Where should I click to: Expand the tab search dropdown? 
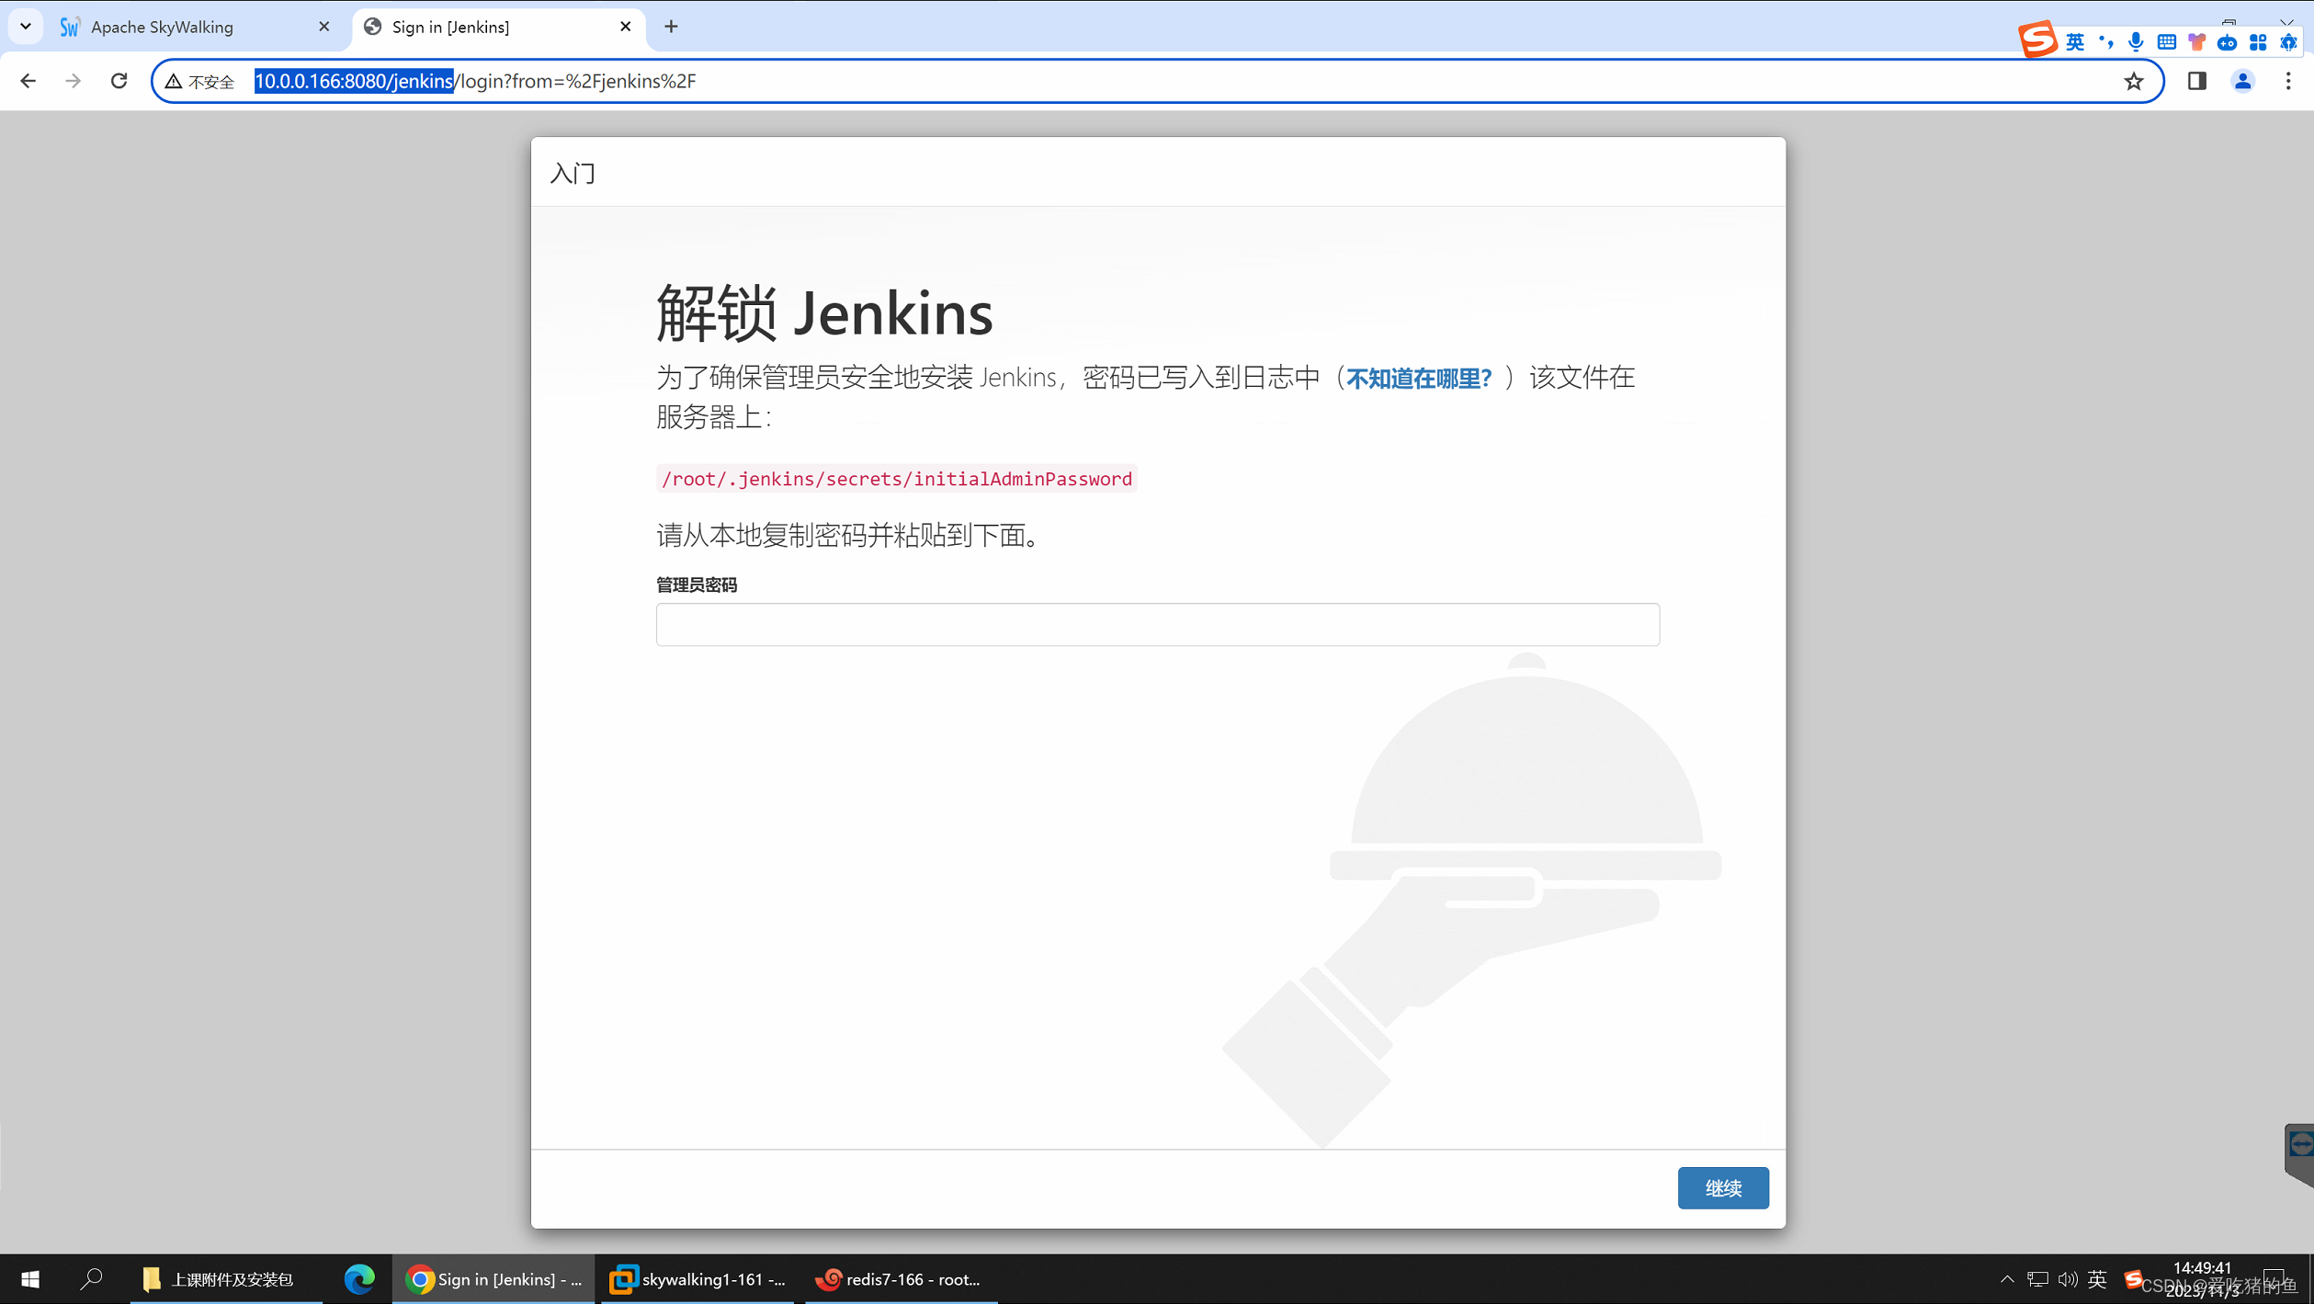click(x=26, y=26)
